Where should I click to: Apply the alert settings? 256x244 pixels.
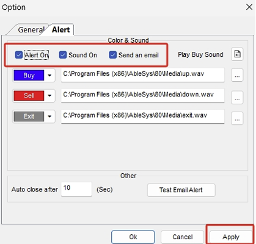coord(231,237)
